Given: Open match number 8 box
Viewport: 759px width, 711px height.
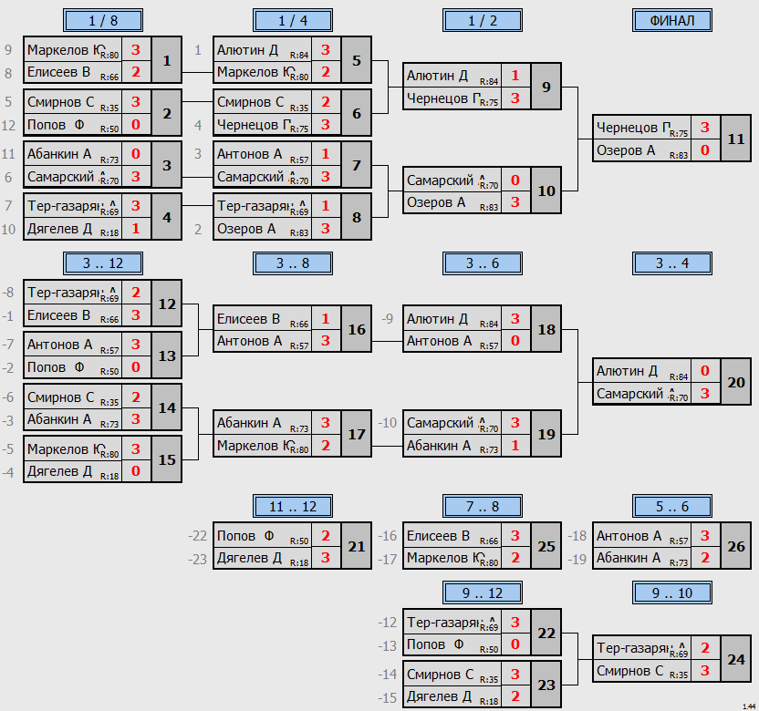Looking at the screenshot, I should pyautogui.click(x=357, y=217).
